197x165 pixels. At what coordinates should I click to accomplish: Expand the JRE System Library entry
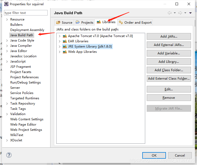click(59, 47)
